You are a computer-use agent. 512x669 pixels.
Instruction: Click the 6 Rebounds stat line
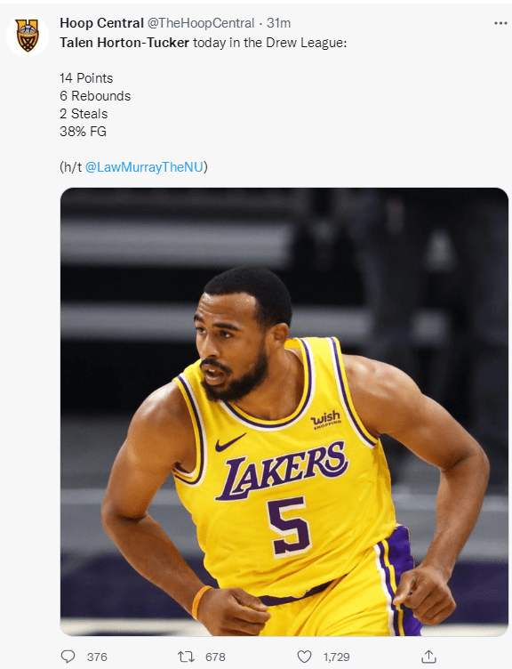point(95,96)
